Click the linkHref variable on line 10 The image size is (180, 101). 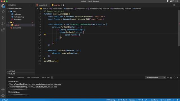tap(75, 35)
